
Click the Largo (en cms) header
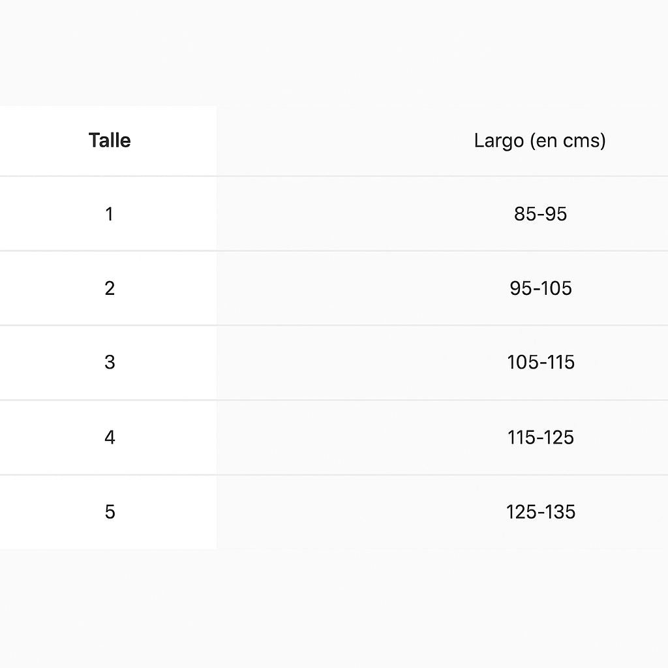click(x=539, y=140)
